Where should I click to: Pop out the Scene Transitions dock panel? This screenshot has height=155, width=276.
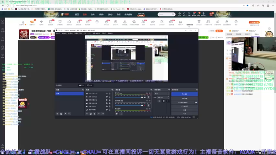click(x=169, y=90)
